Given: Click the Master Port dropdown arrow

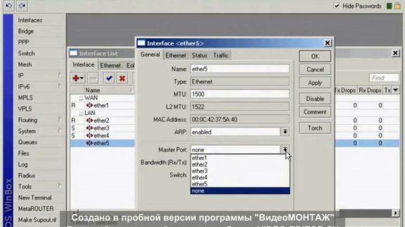Looking at the screenshot, I should pyautogui.click(x=285, y=149).
